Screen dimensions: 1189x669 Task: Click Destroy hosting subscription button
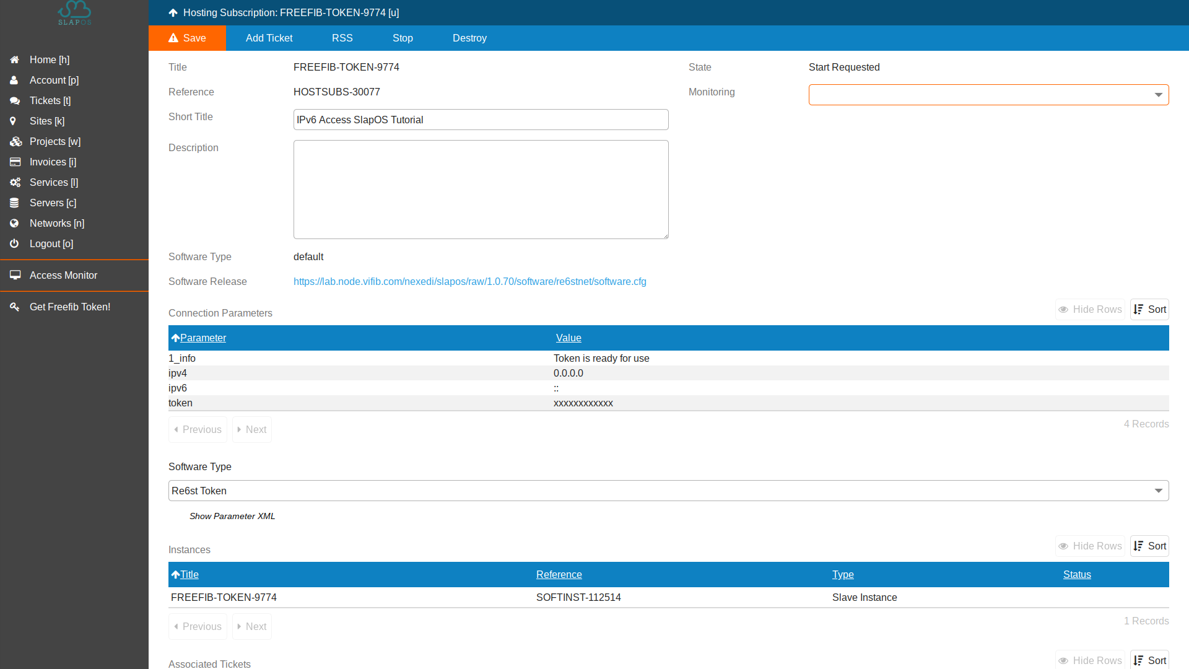(x=469, y=38)
